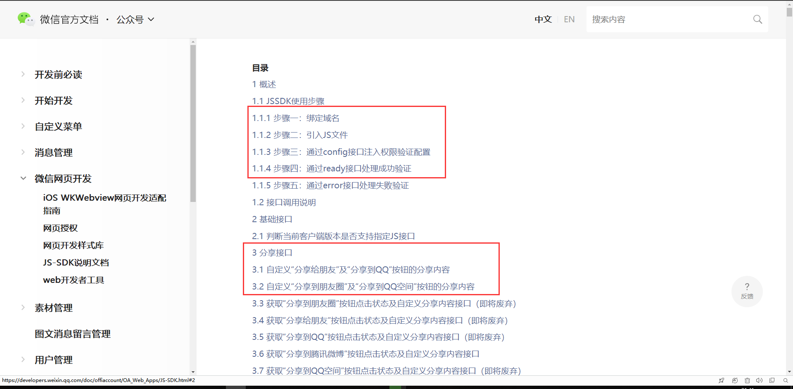
Task: Jump to 3.1 分享给朋友及分享到QQ section
Action: 351,270
